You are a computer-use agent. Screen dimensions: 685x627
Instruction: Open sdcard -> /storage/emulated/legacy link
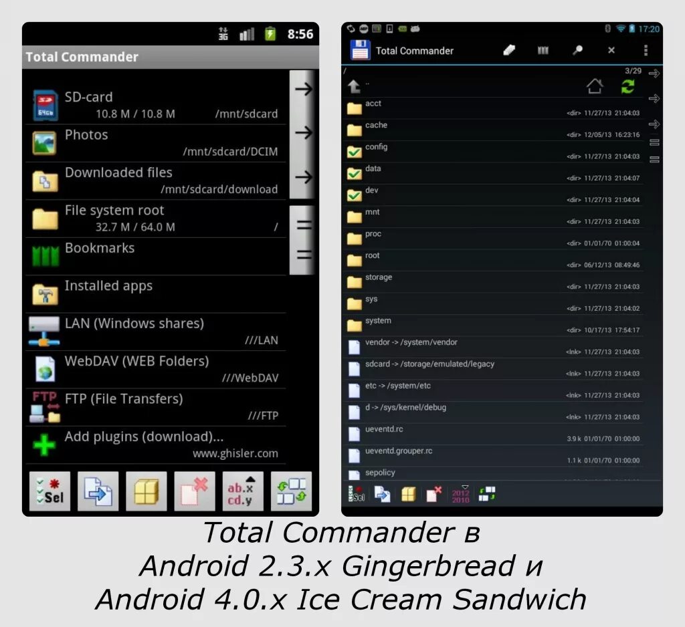[494, 369]
